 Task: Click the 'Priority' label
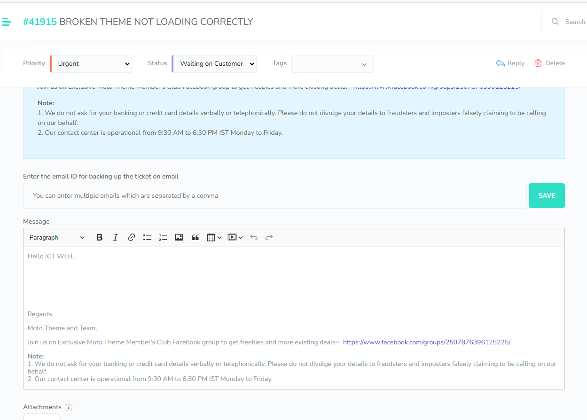point(34,63)
